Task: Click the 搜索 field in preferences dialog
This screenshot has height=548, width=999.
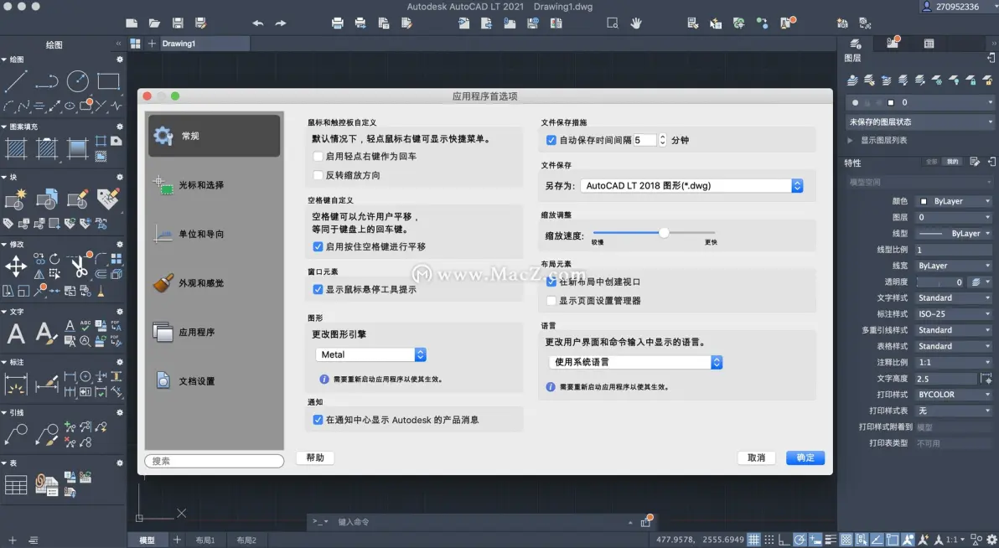Action: click(214, 461)
